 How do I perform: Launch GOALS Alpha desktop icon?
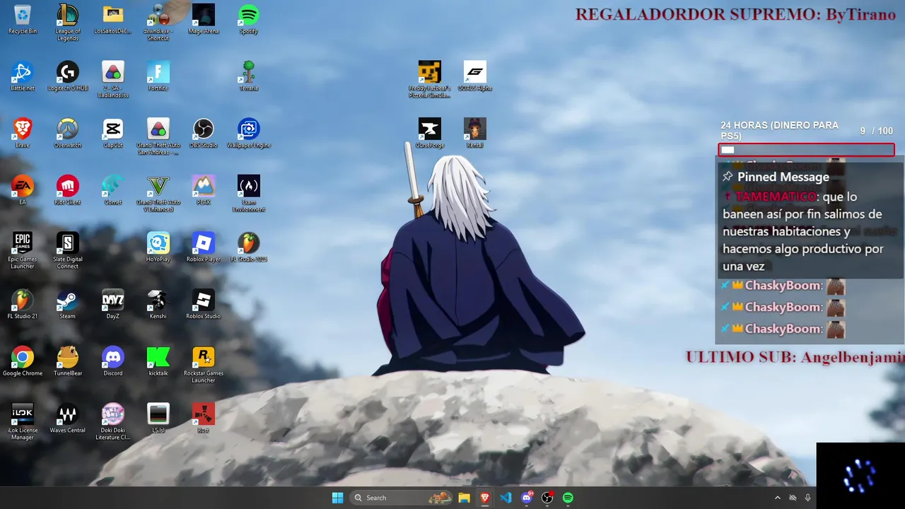click(475, 76)
